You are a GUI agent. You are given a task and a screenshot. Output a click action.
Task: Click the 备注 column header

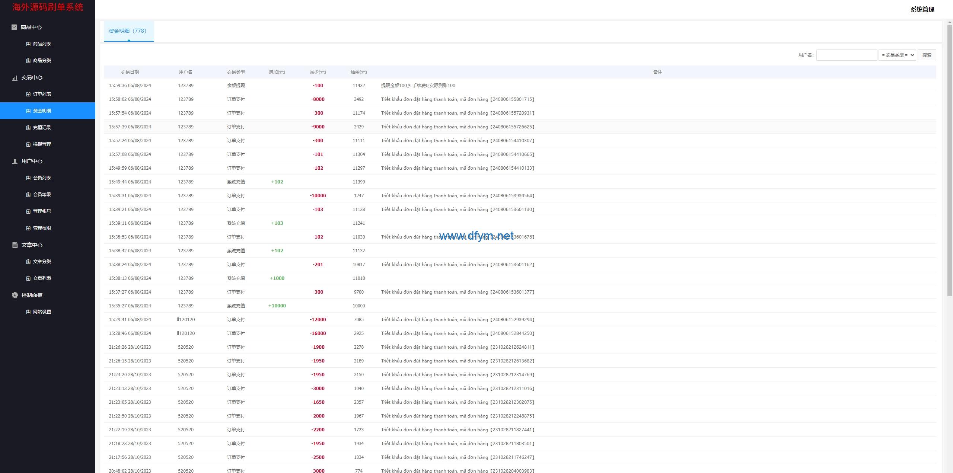tap(657, 72)
